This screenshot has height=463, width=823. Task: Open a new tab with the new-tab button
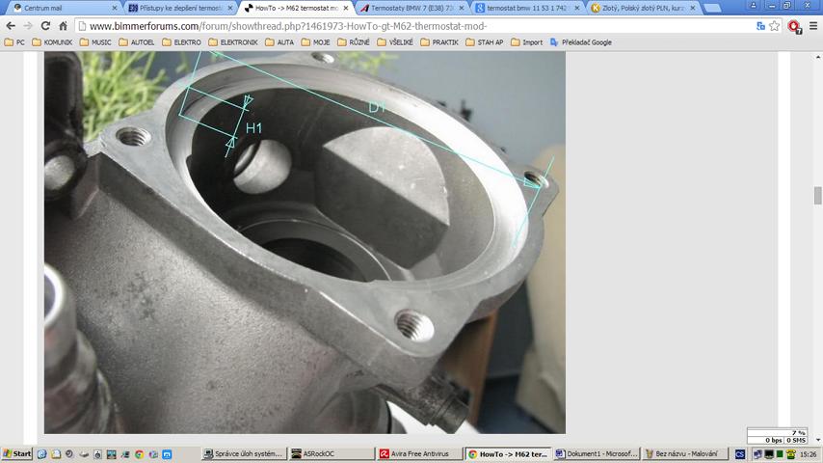pyautogui.click(x=712, y=8)
